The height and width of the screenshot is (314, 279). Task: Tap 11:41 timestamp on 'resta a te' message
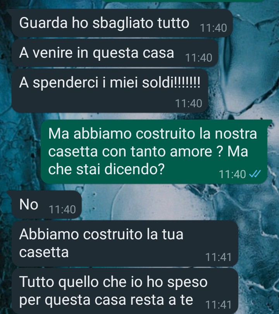[x=218, y=305]
